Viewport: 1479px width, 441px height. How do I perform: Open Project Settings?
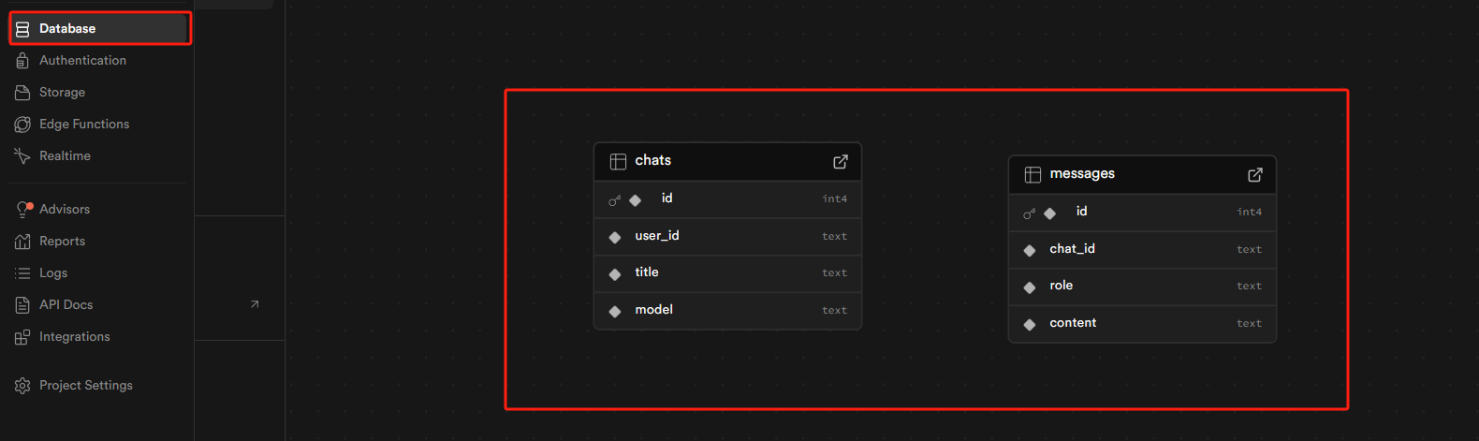pyautogui.click(x=85, y=386)
